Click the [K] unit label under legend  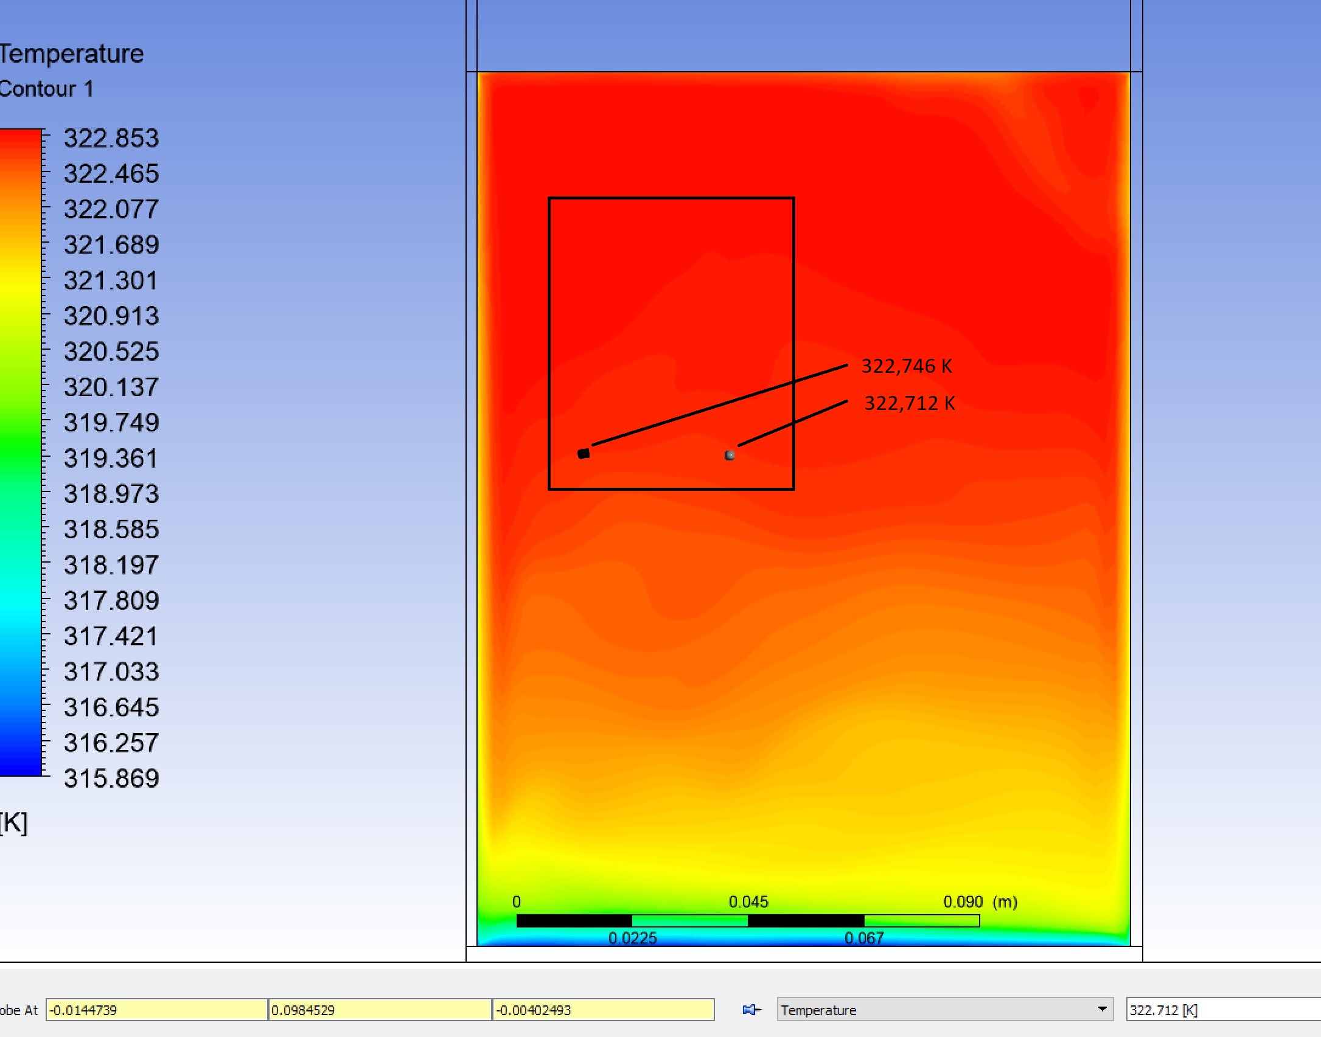[13, 822]
